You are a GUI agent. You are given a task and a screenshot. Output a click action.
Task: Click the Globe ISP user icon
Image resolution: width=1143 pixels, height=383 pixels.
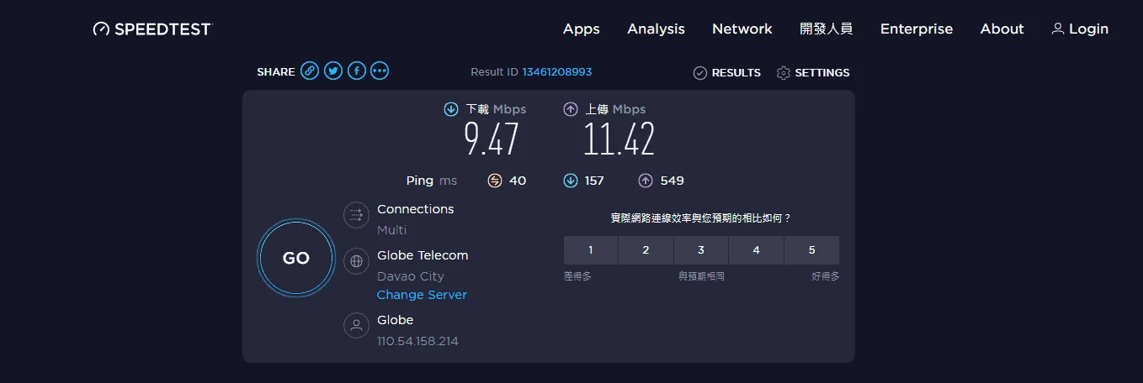click(357, 326)
